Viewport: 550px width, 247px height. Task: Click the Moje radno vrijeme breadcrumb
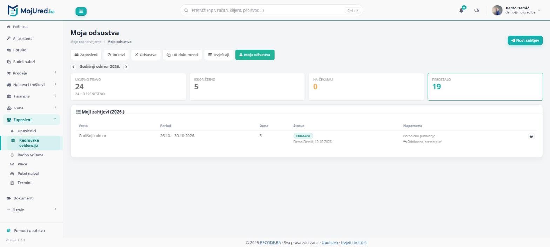click(x=86, y=42)
